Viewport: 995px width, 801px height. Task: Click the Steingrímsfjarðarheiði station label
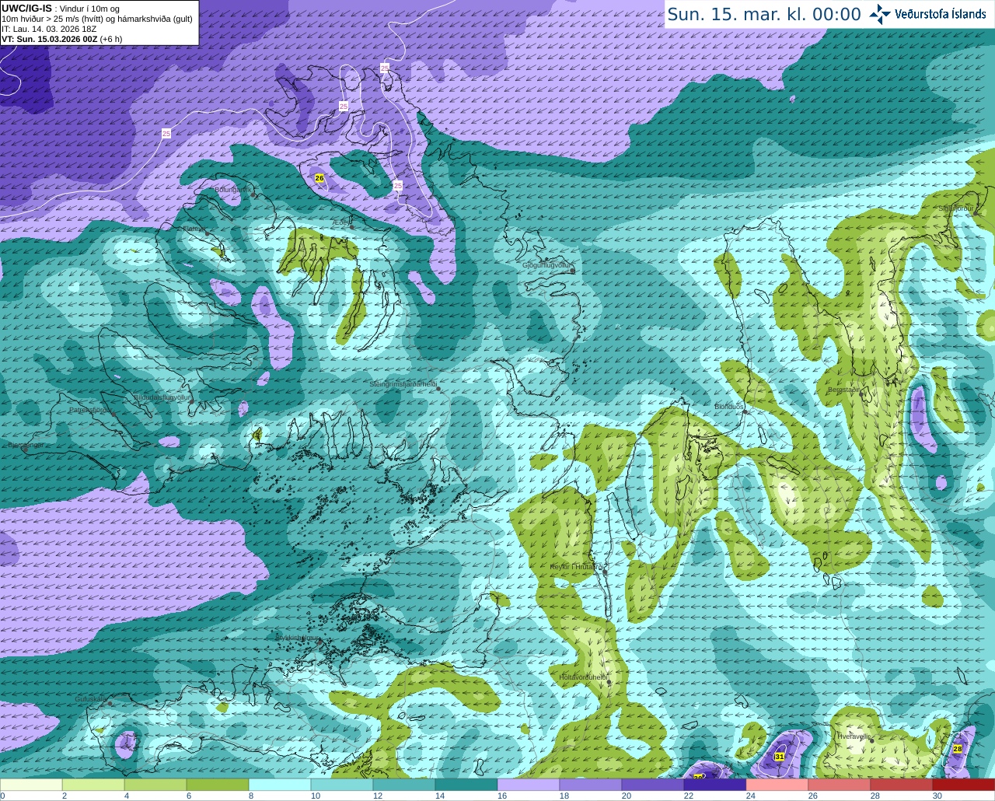click(402, 384)
